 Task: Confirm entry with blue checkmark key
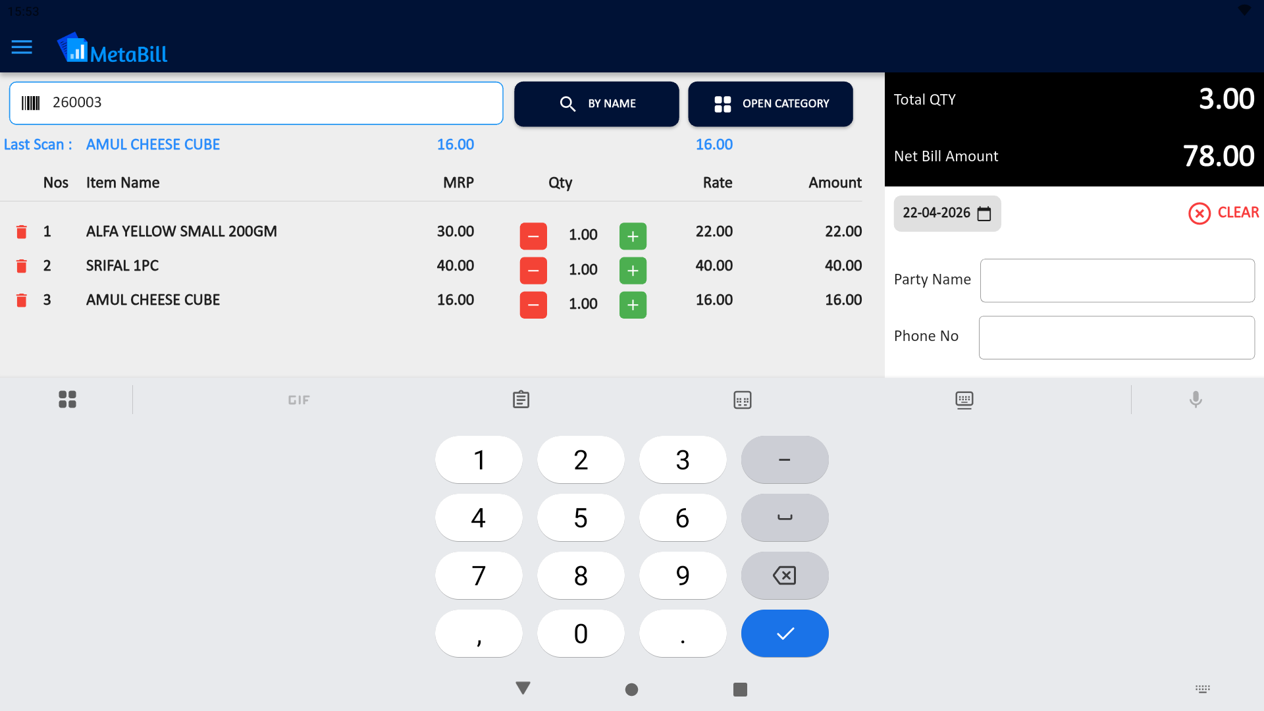[784, 633]
